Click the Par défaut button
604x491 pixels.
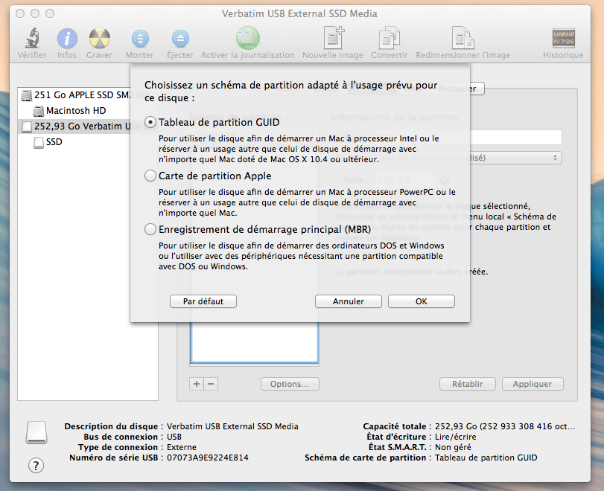point(203,301)
